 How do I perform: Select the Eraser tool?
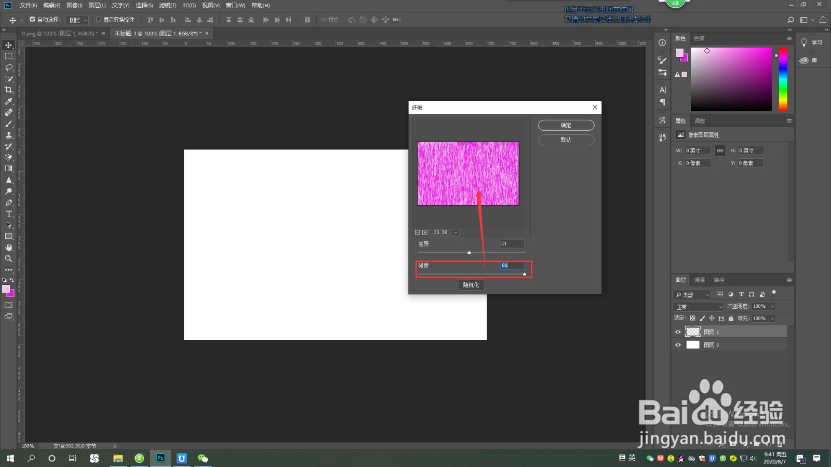pos(9,158)
